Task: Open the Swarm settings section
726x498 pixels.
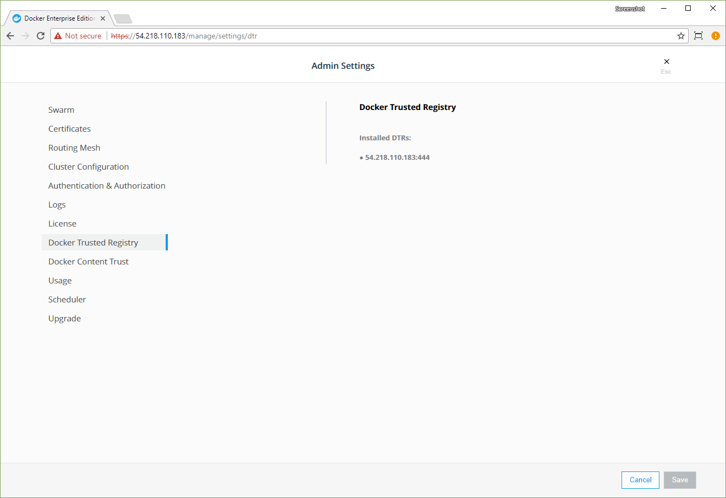Action: [x=61, y=110]
